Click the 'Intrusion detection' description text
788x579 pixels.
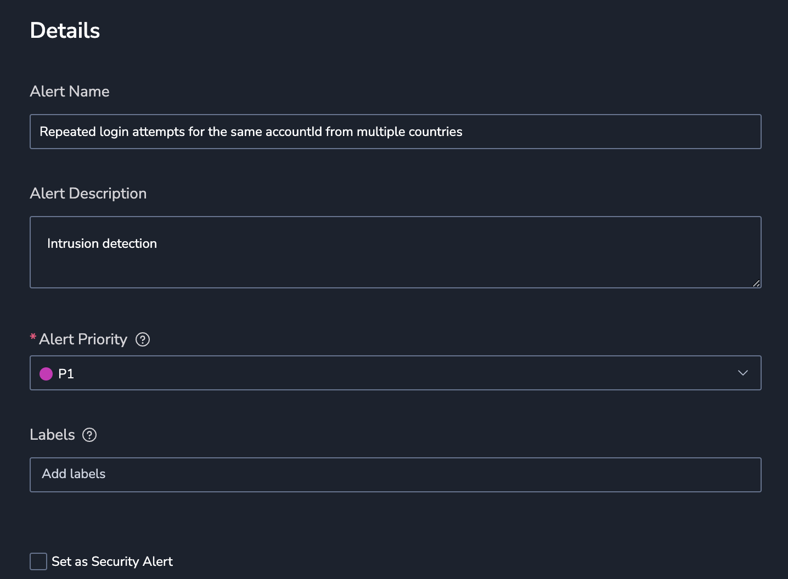(102, 243)
